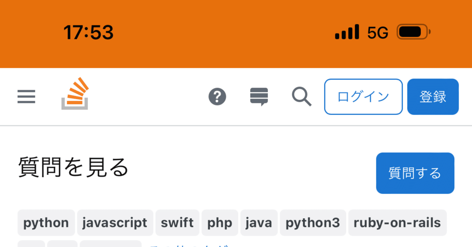Image resolution: width=472 pixels, height=247 pixels.
Task: Select the java tag
Action: 259,223
